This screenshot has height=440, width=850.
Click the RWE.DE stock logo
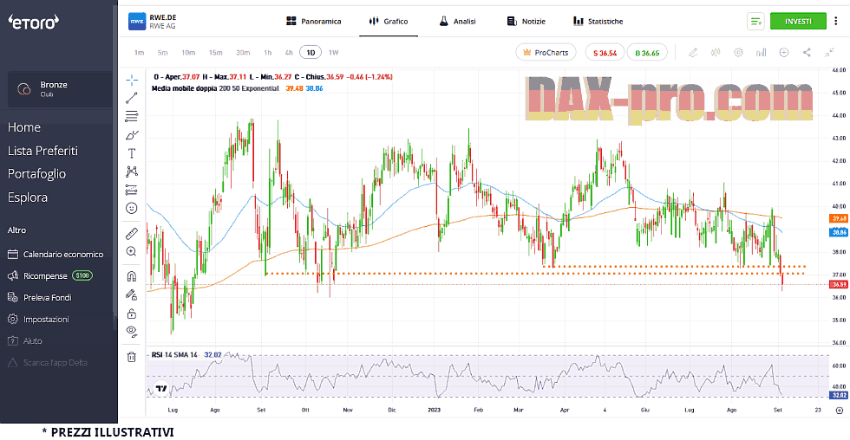click(x=137, y=21)
